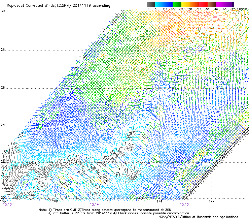Click the latitude label '28'
The height and width of the screenshot is (219, 249).
[x=3, y=50]
